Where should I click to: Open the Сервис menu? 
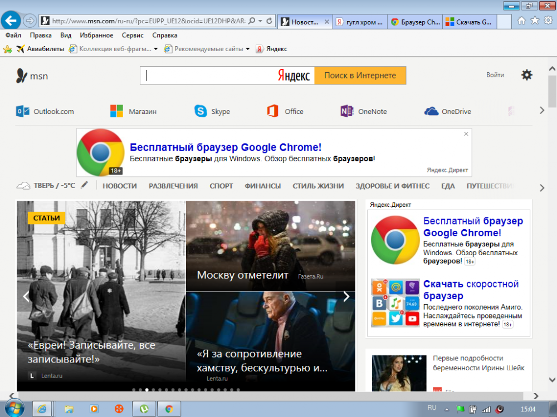pos(131,35)
